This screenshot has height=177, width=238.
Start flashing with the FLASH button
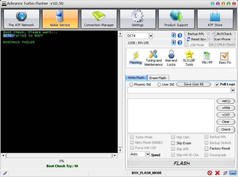[181, 163]
